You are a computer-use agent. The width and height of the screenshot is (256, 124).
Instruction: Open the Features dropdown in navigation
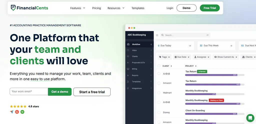click(x=78, y=8)
